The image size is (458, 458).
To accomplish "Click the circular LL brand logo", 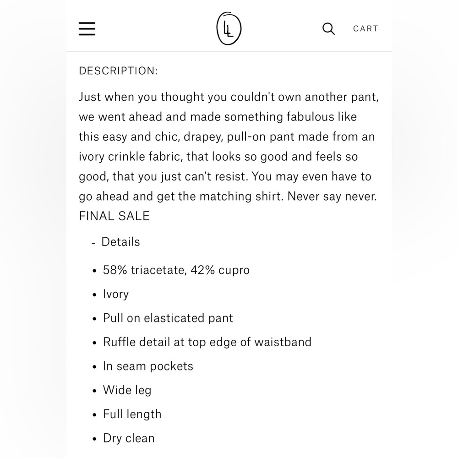I will click(229, 28).
